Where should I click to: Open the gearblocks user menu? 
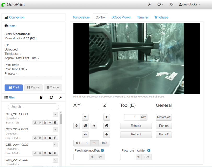(x=189, y=4)
